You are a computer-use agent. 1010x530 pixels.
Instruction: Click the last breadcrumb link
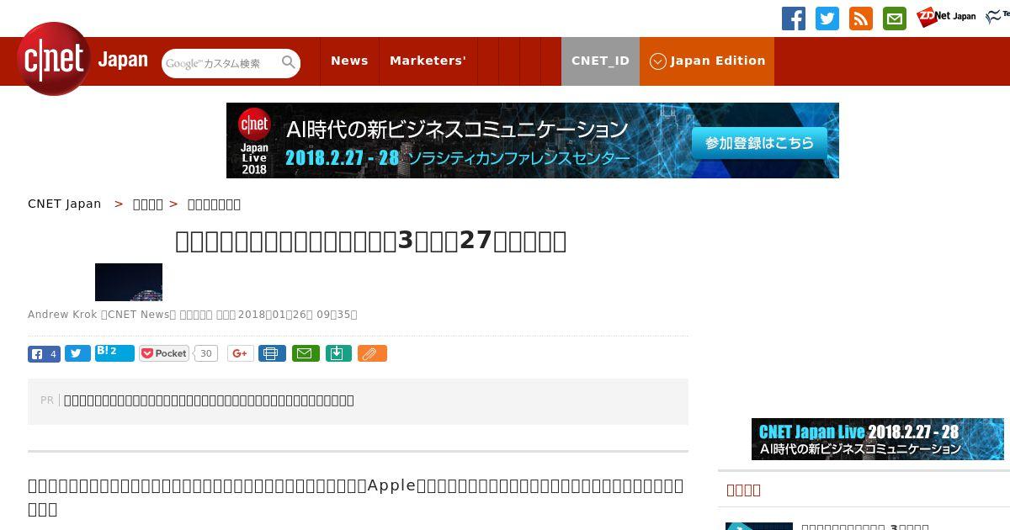click(x=214, y=204)
